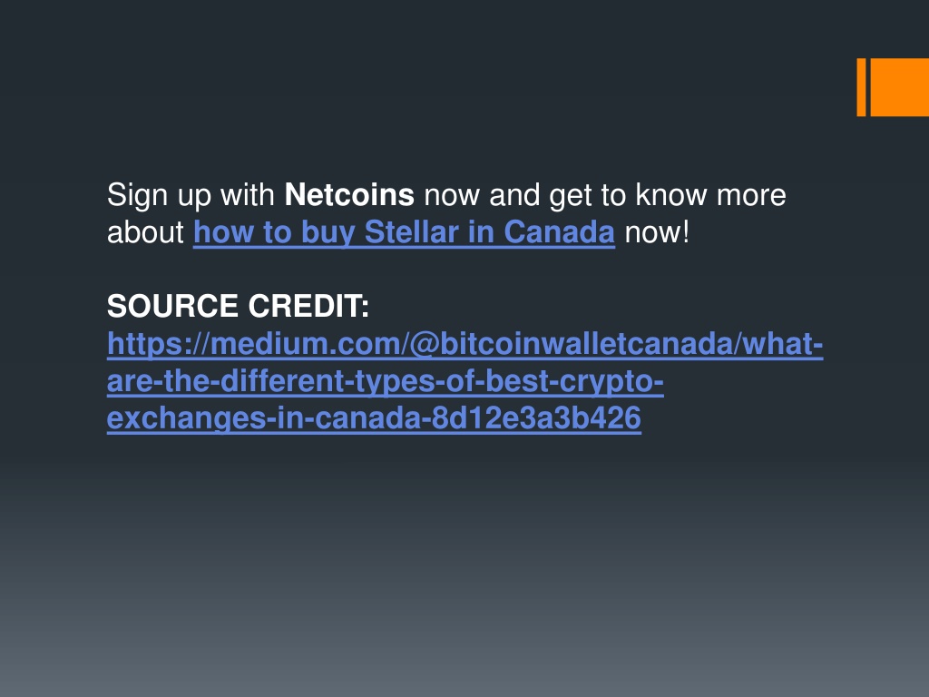929x697 pixels.
Task: Click the now! text after the link
Action: 657,232
